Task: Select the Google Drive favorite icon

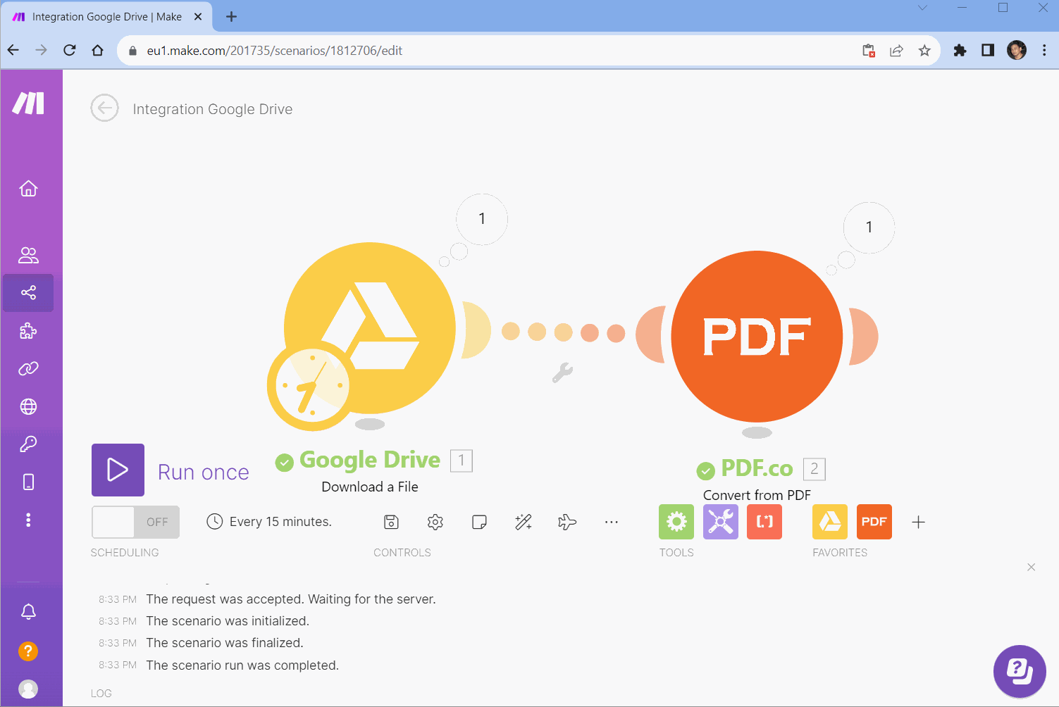Action: pos(830,522)
